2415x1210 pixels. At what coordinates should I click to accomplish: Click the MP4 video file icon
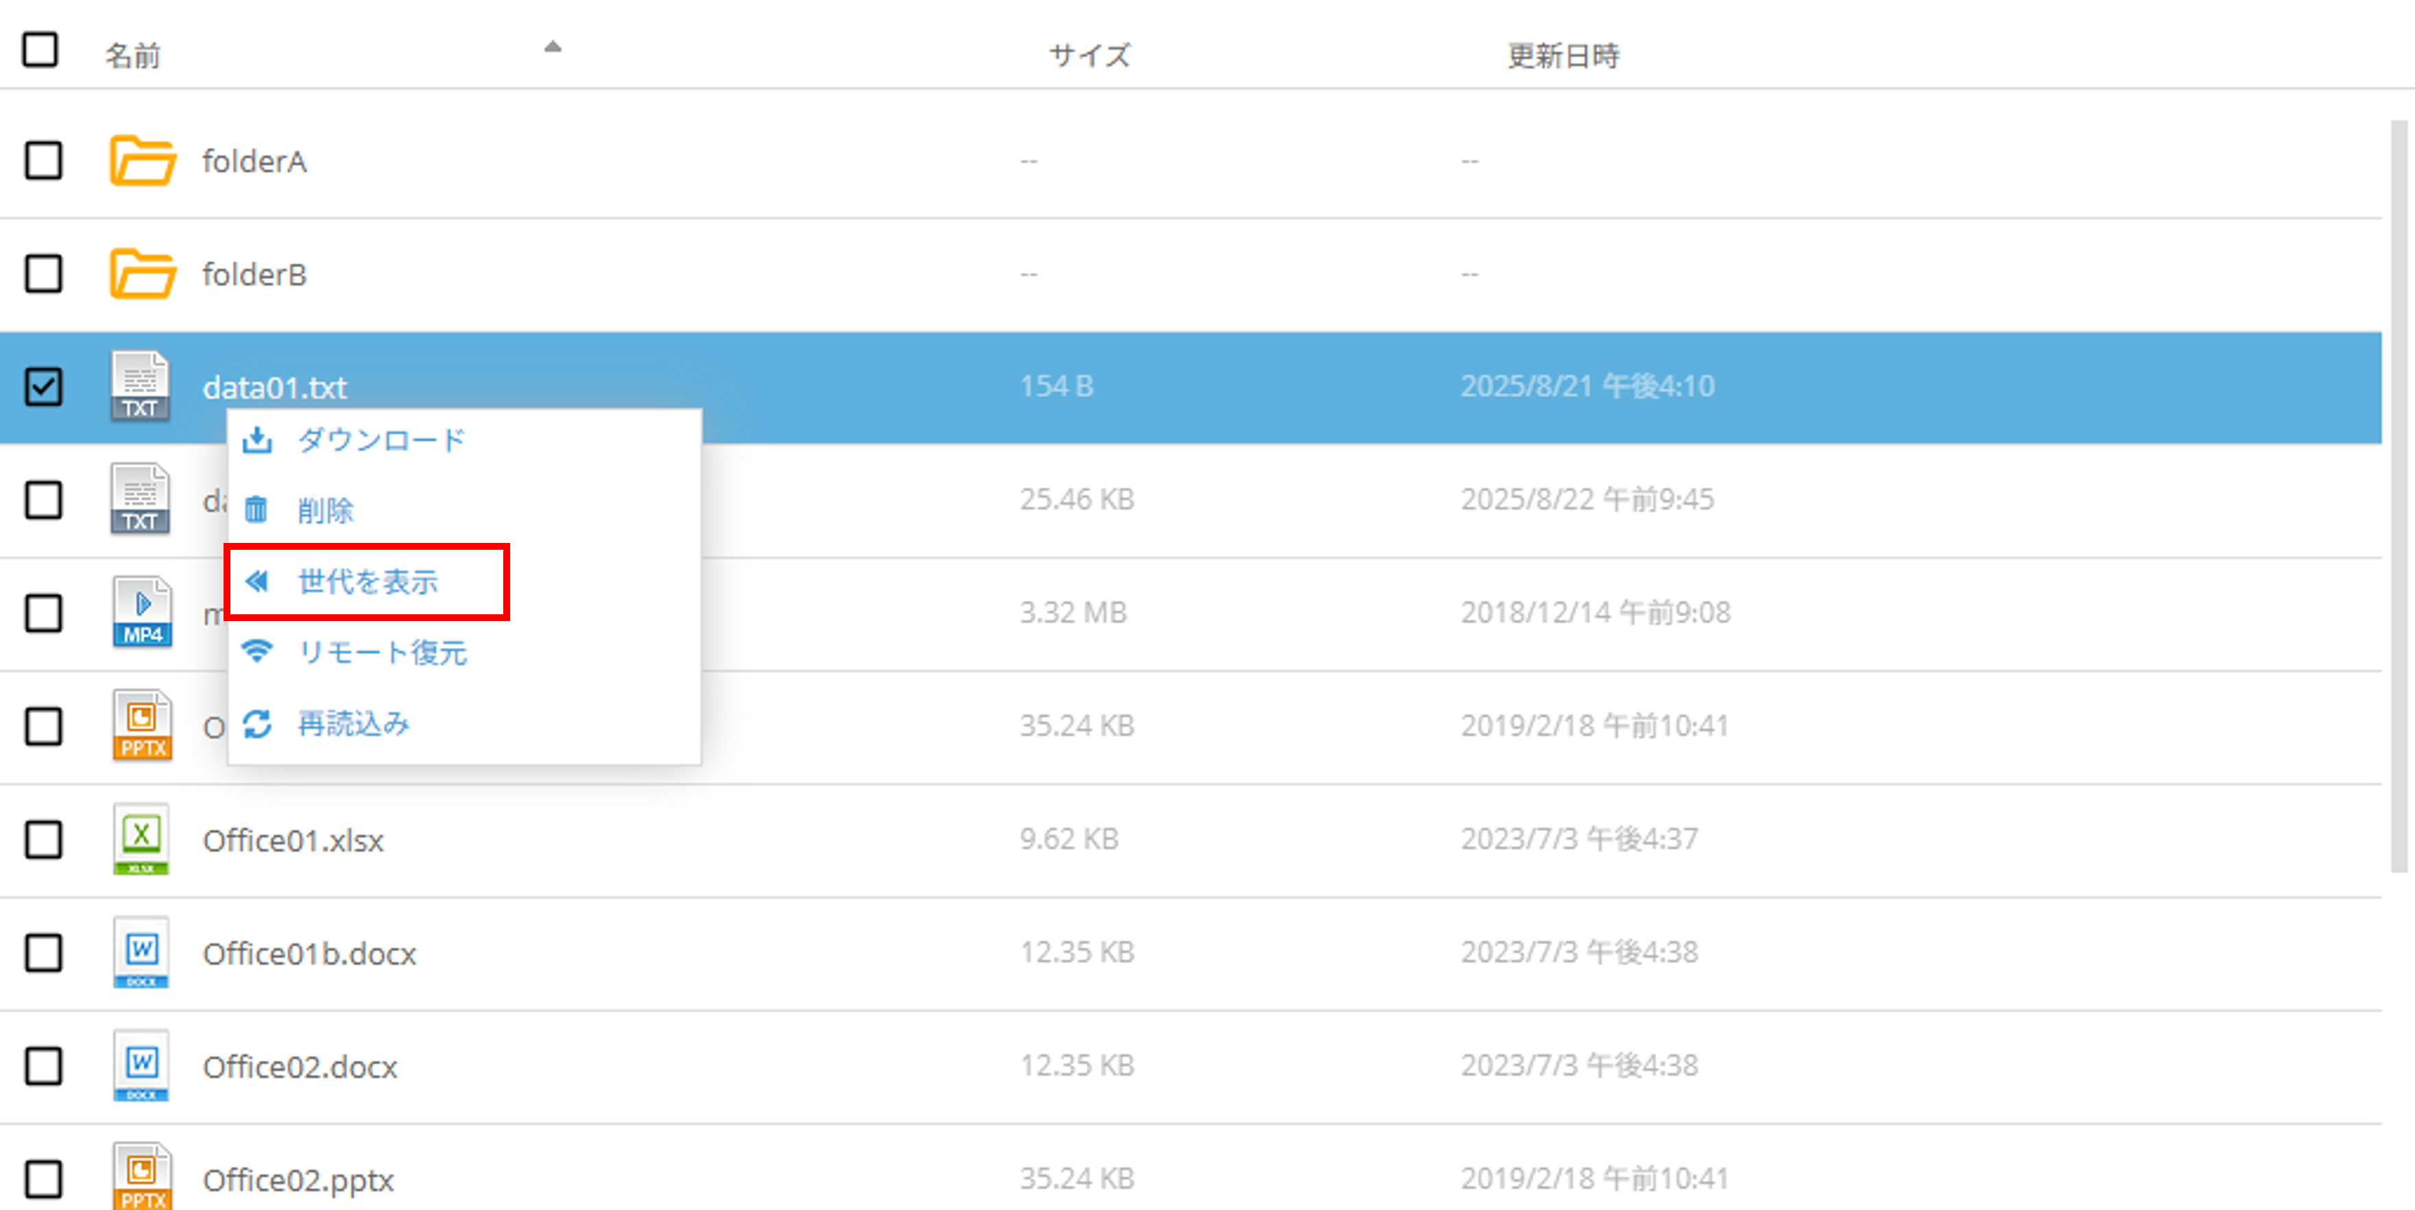point(143,612)
